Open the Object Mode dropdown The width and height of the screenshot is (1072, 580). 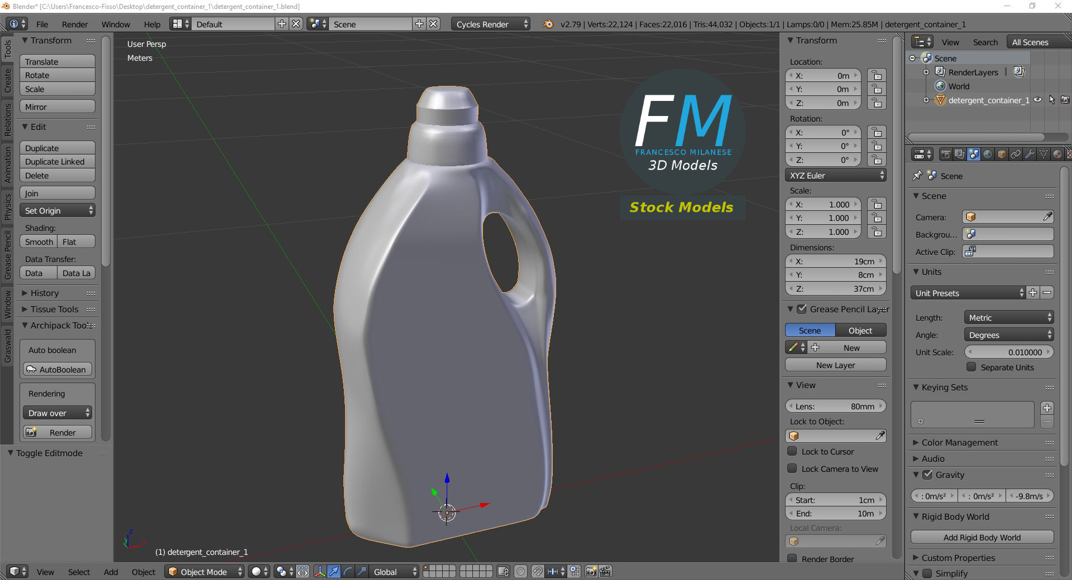tap(204, 572)
